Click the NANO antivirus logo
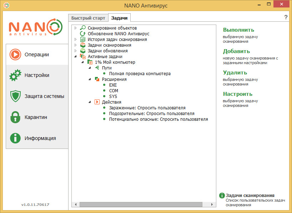The height and width of the screenshot is (213, 292). (36, 27)
